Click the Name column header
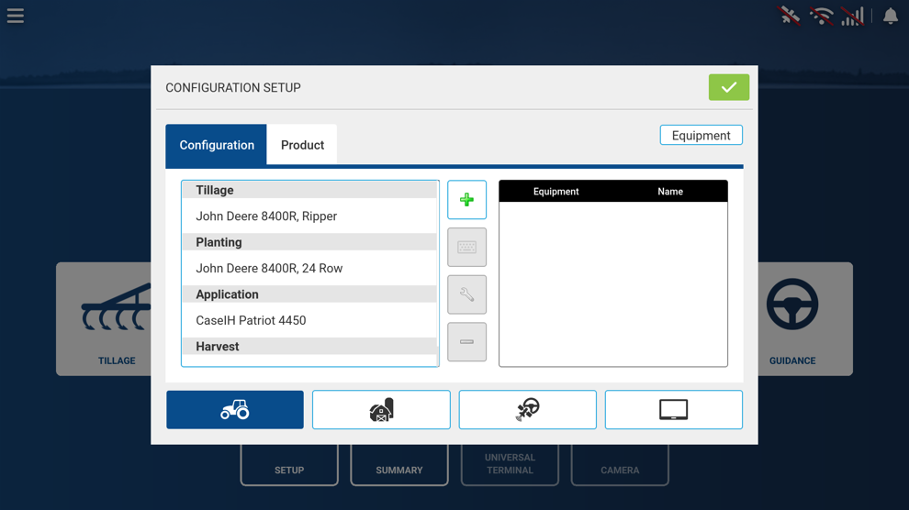 coord(670,192)
